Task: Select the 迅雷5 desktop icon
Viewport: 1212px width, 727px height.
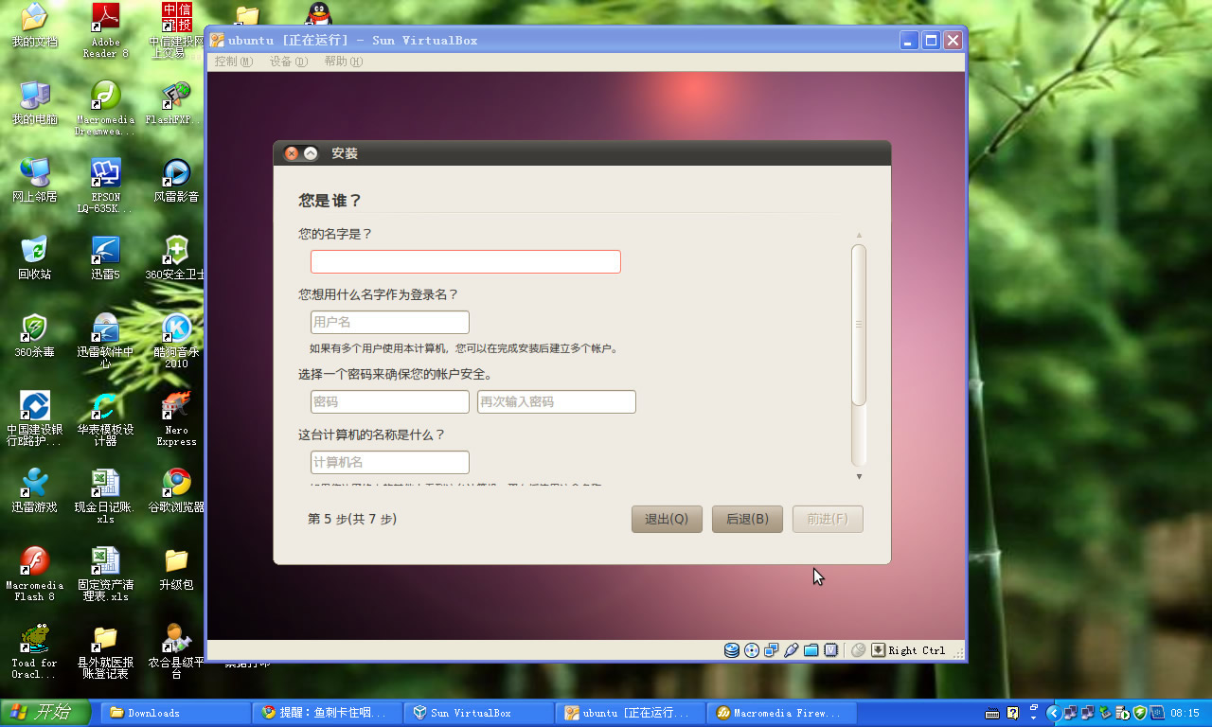Action: pos(105,258)
